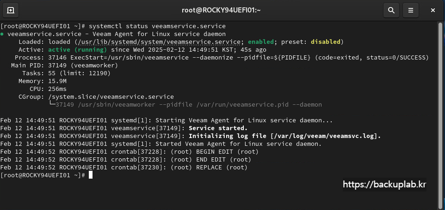445x210 pixels.
Task: Click the 'Started Veeam Agent for Linux' log line
Action: click(161, 144)
